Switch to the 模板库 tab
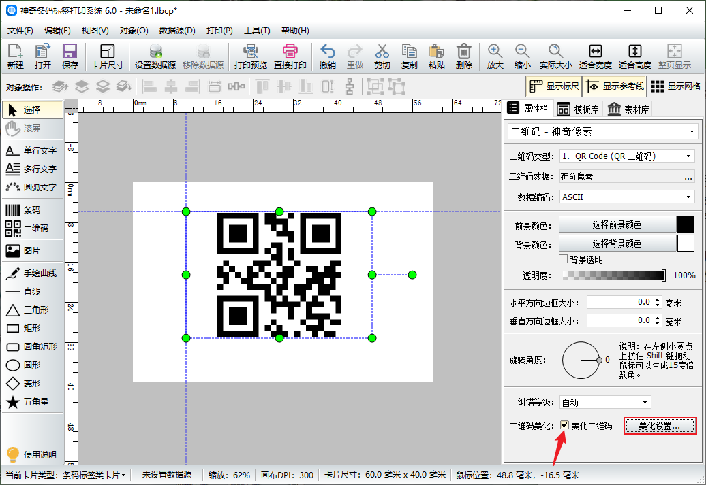Image resolution: width=706 pixels, height=485 pixels. [577, 110]
